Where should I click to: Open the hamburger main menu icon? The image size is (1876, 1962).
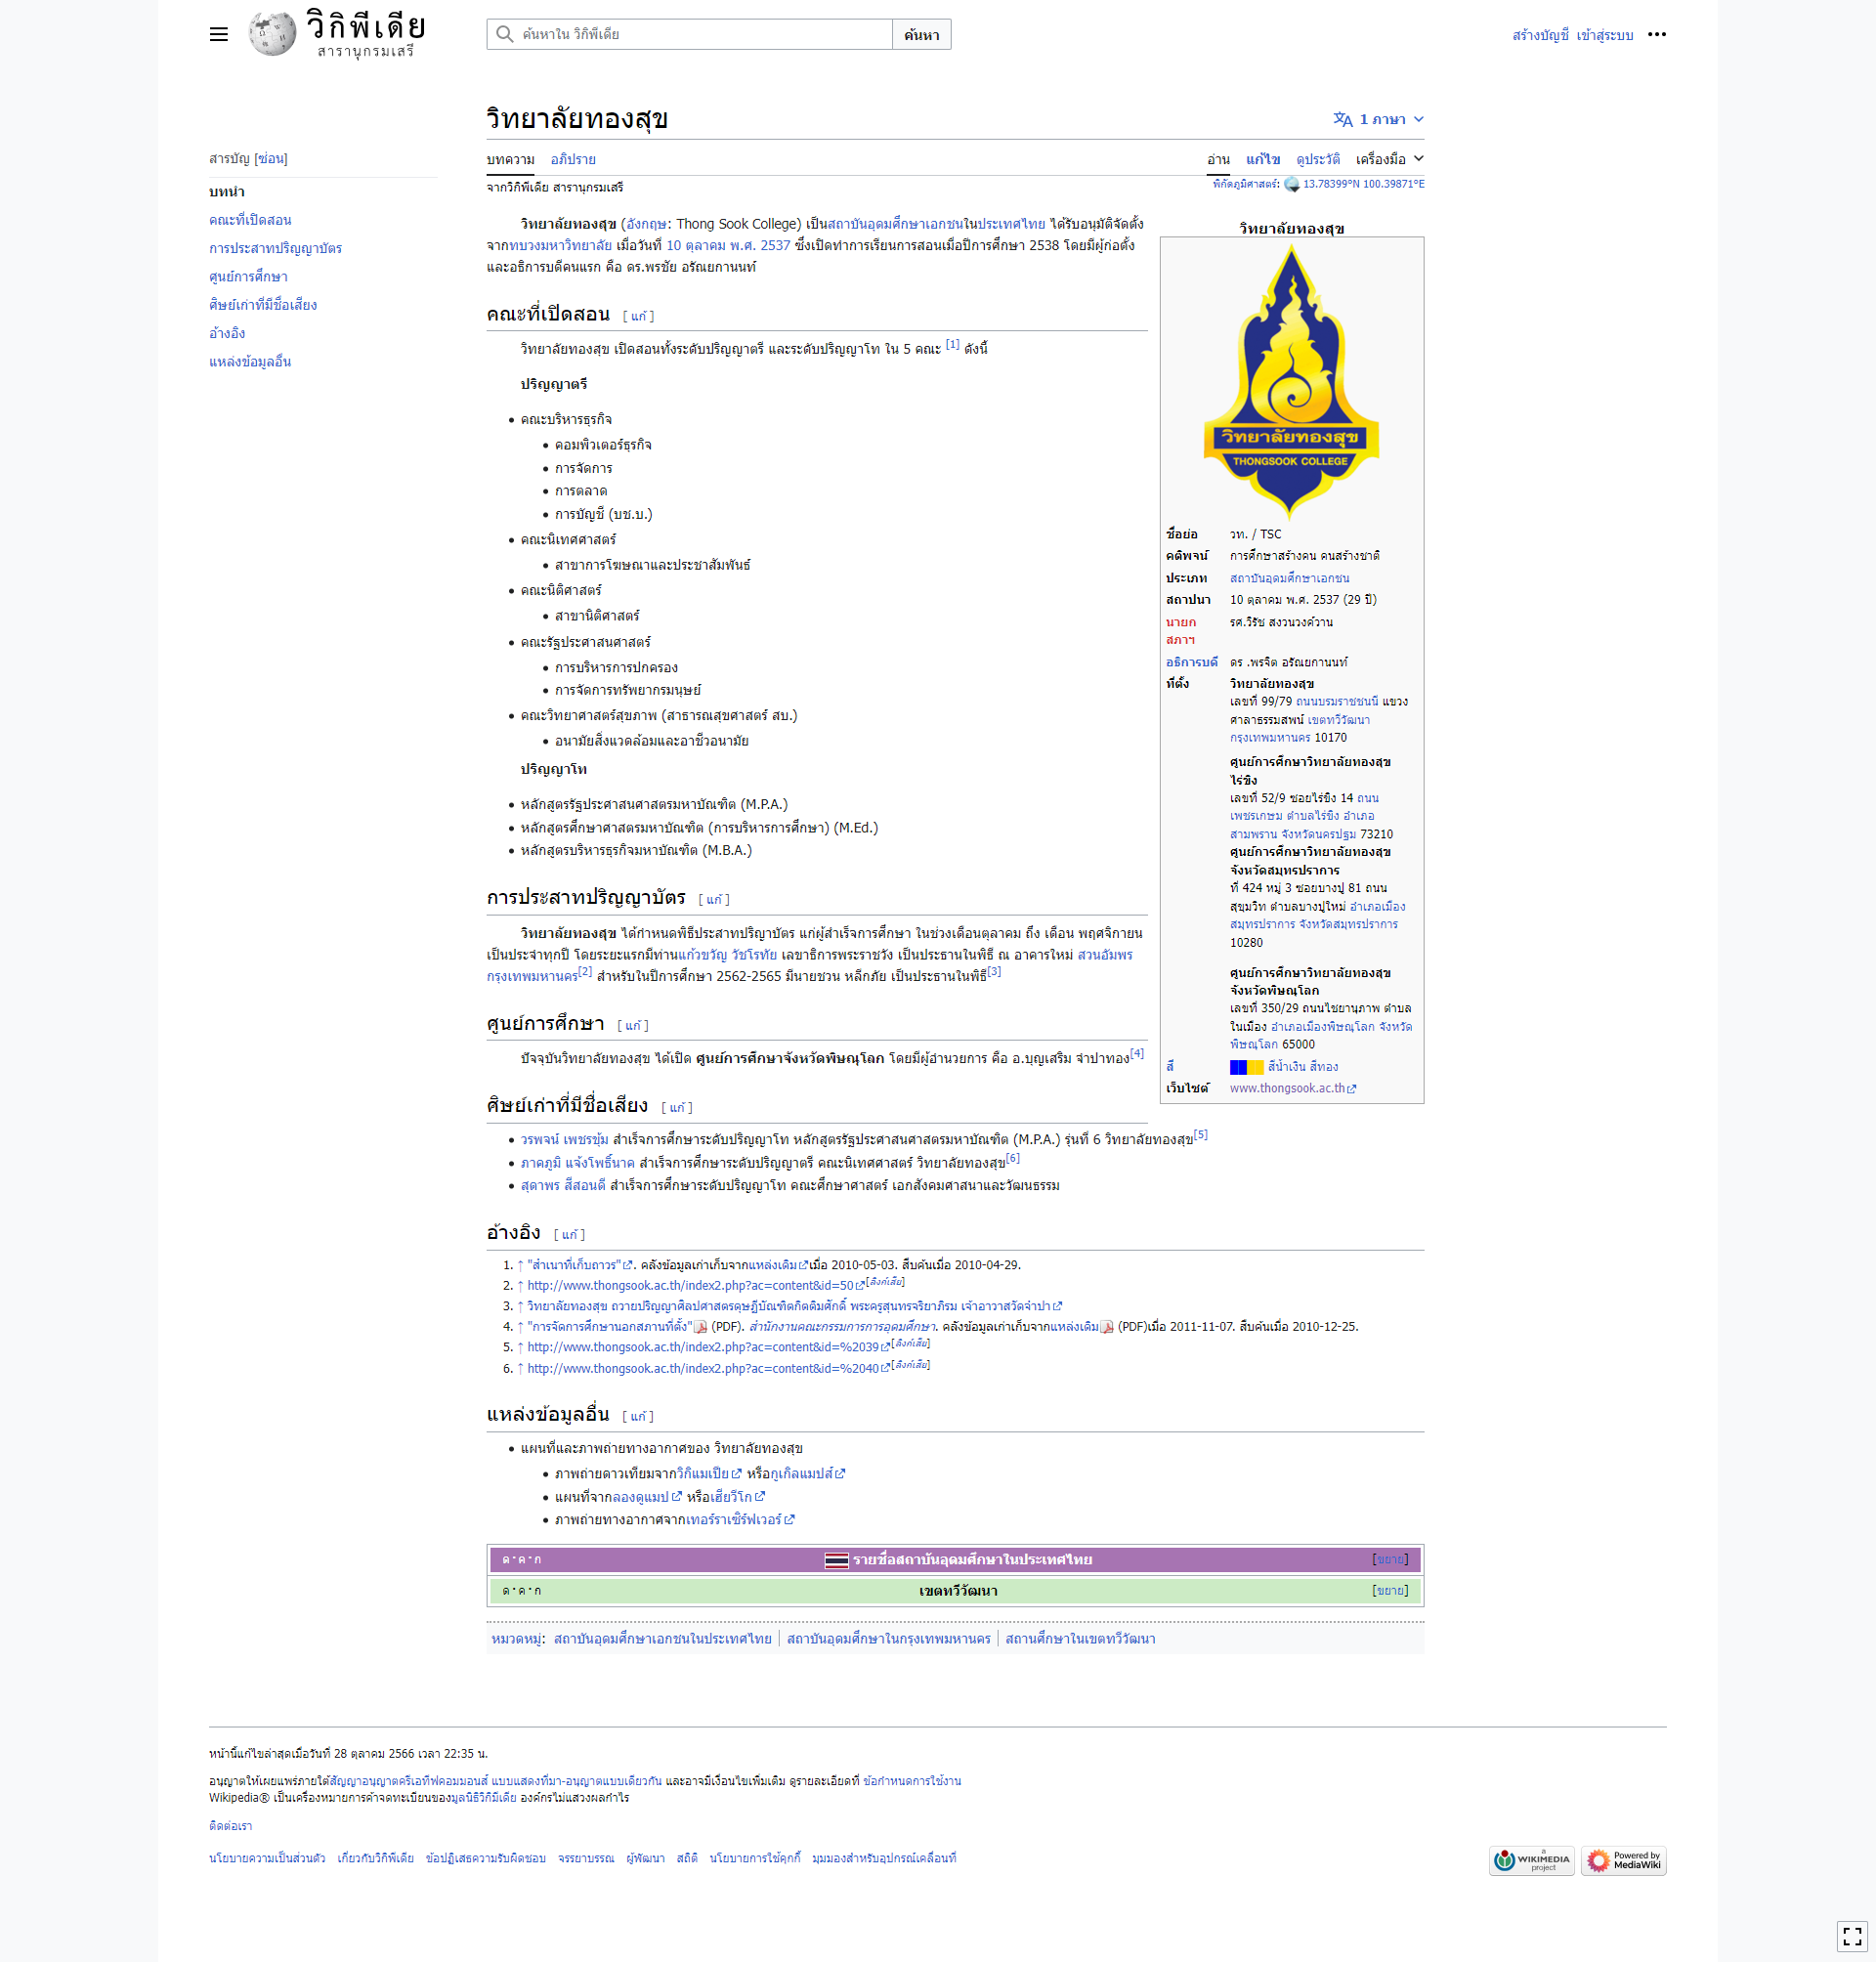coord(218,35)
